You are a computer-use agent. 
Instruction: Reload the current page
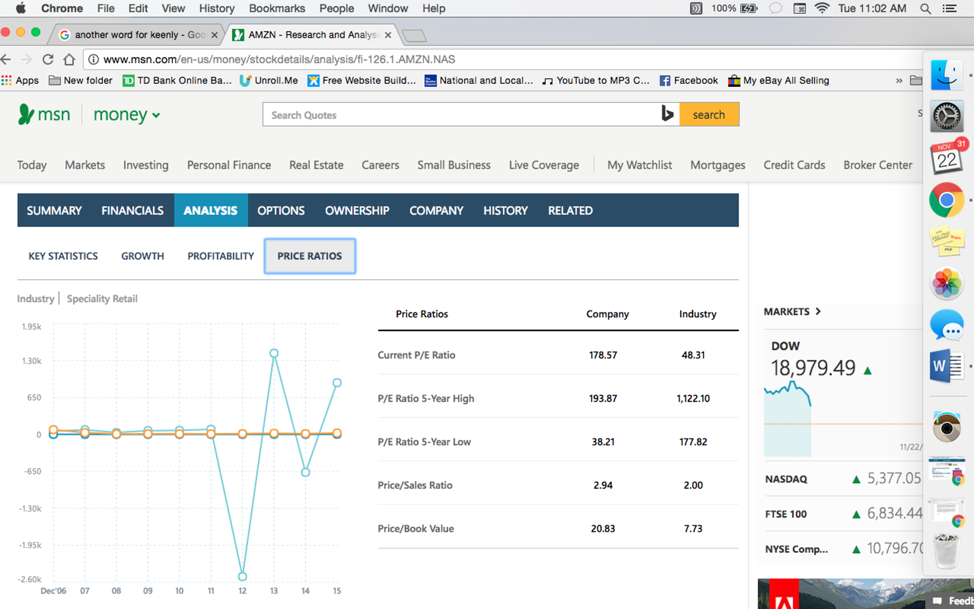tap(48, 60)
